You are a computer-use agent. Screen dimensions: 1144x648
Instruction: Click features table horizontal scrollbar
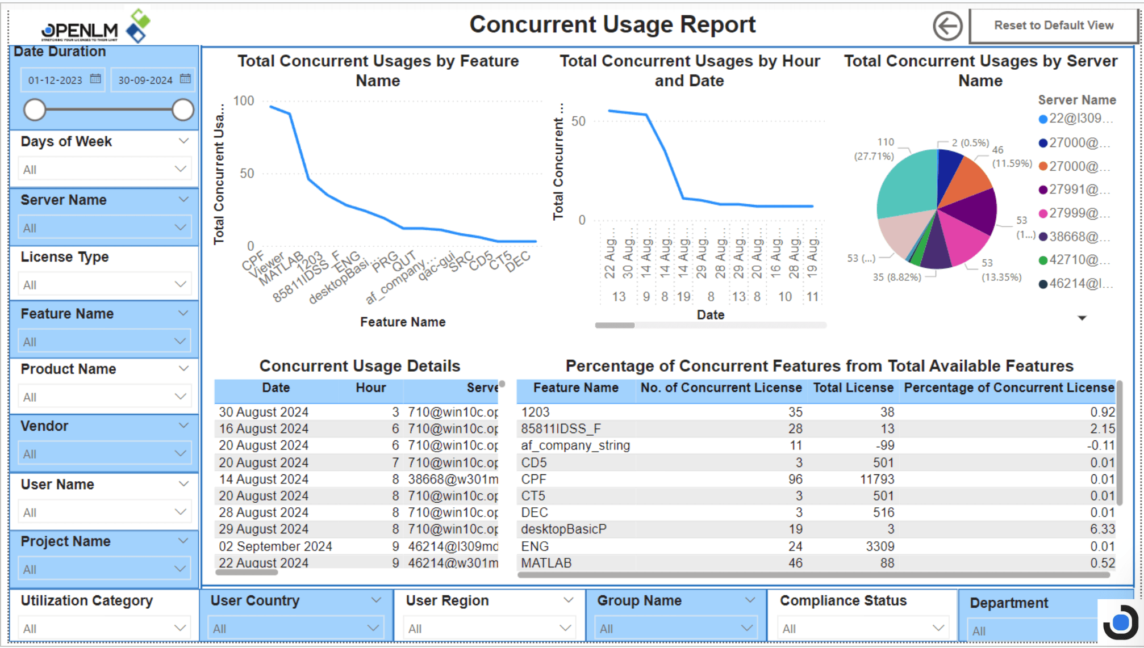[813, 575]
